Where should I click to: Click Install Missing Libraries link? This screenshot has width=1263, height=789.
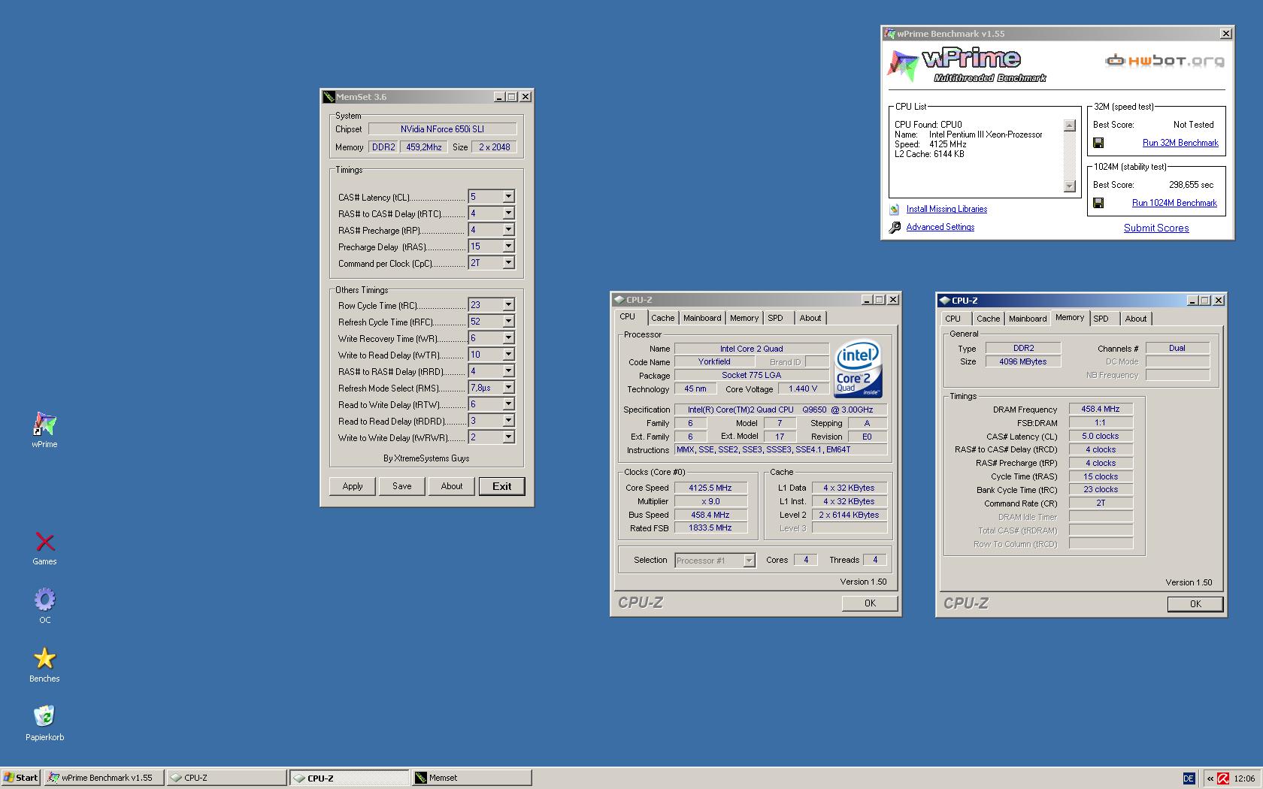(946, 209)
